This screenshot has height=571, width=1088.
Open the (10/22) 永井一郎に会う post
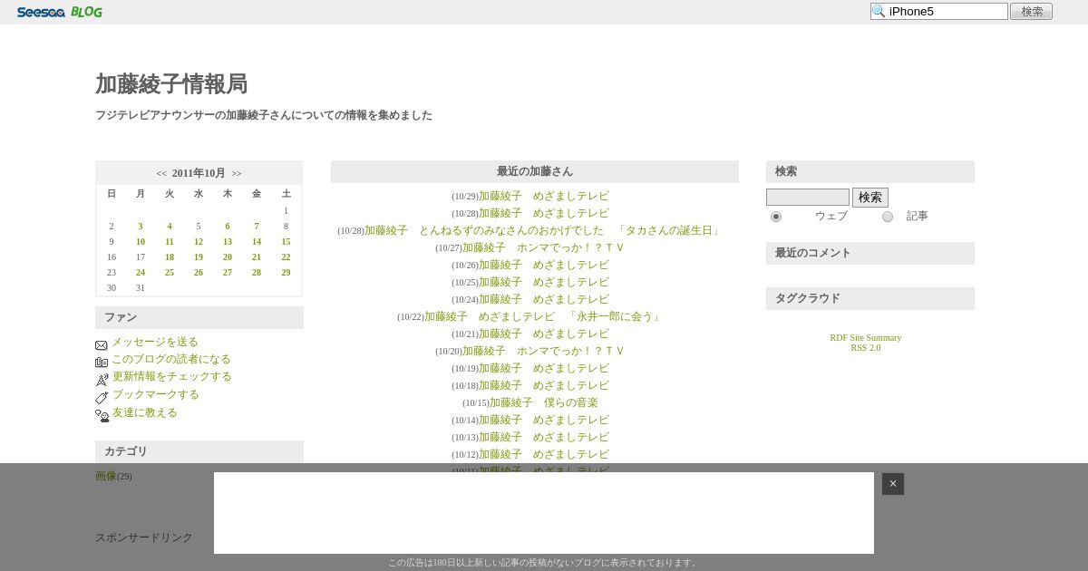click(544, 316)
